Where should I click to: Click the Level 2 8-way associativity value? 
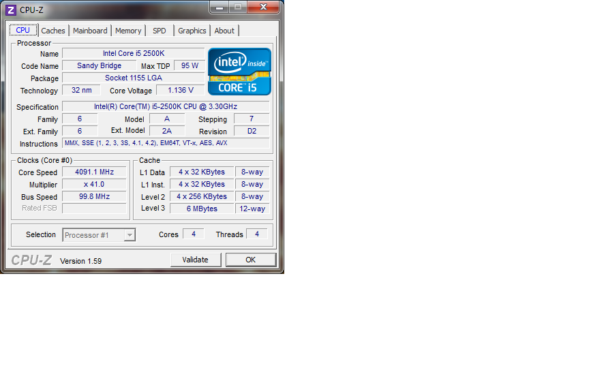252,196
